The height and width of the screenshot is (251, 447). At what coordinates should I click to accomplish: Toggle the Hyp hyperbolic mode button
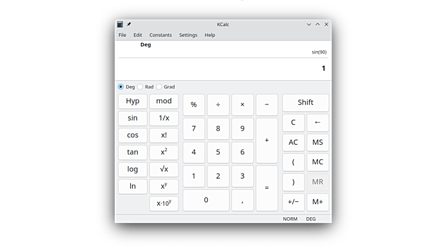[x=133, y=101]
